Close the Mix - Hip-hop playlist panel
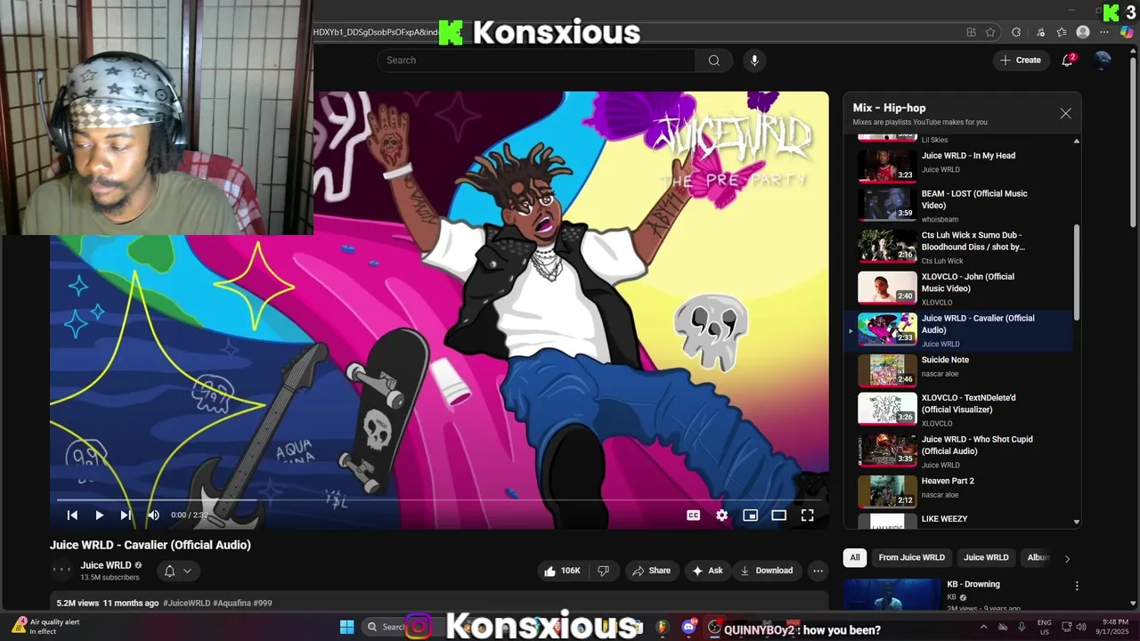 1065,114
